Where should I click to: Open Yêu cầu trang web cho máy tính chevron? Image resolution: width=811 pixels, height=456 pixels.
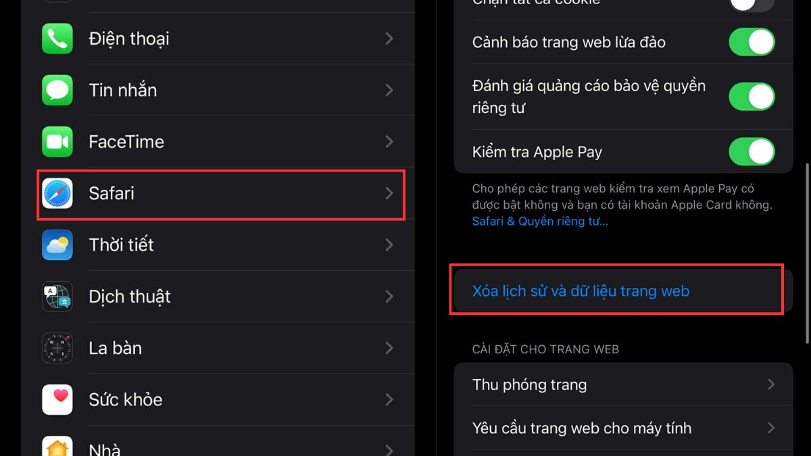pyautogui.click(x=771, y=428)
